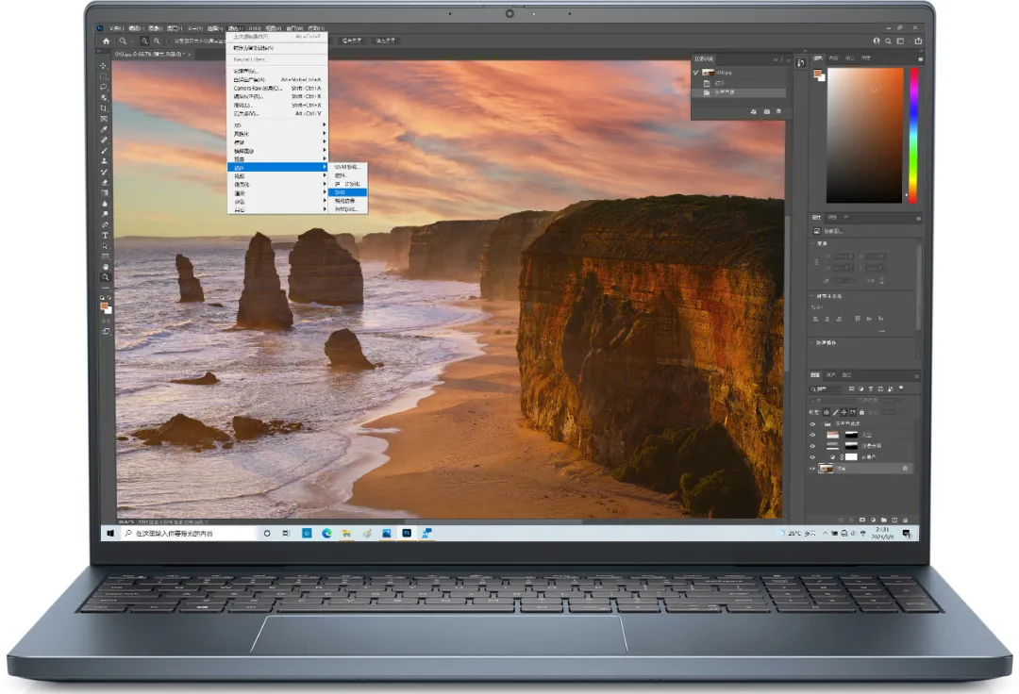Open Microsoft Edge from the taskbar

point(326,533)
